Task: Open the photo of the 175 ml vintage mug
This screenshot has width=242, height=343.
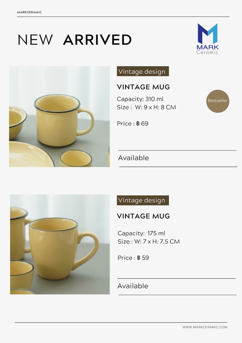Action: (x=60, y=244)
